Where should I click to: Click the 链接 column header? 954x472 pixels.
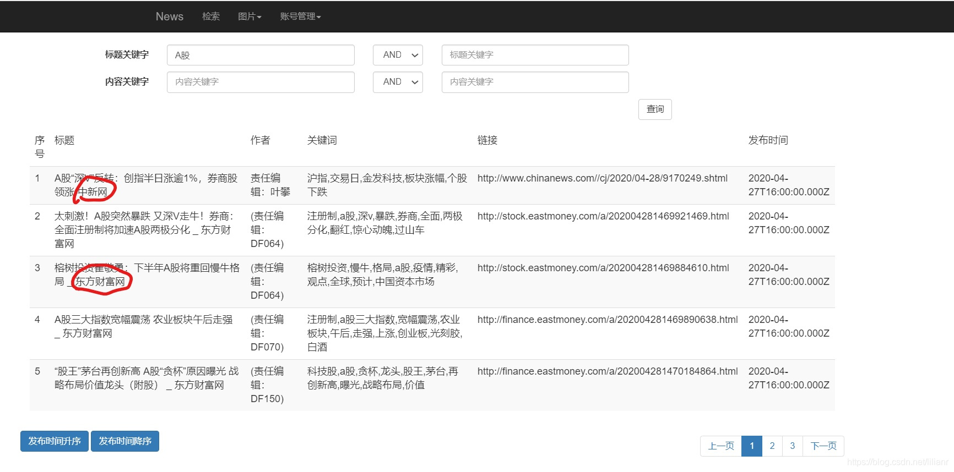point(487,140)
